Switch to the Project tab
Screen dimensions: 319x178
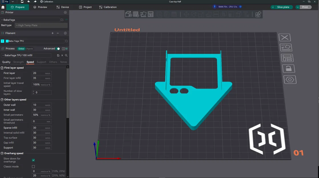[85, 7]
